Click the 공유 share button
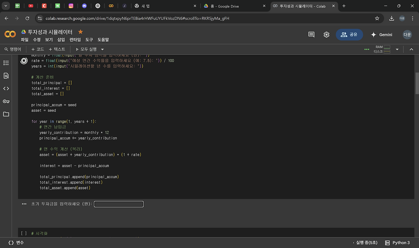 [x=349, y=34]
